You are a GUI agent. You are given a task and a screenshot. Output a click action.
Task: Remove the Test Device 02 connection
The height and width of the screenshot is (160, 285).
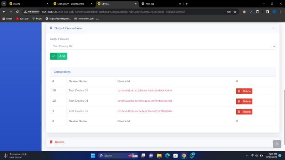pyautogui.click(x=244, y=112)
